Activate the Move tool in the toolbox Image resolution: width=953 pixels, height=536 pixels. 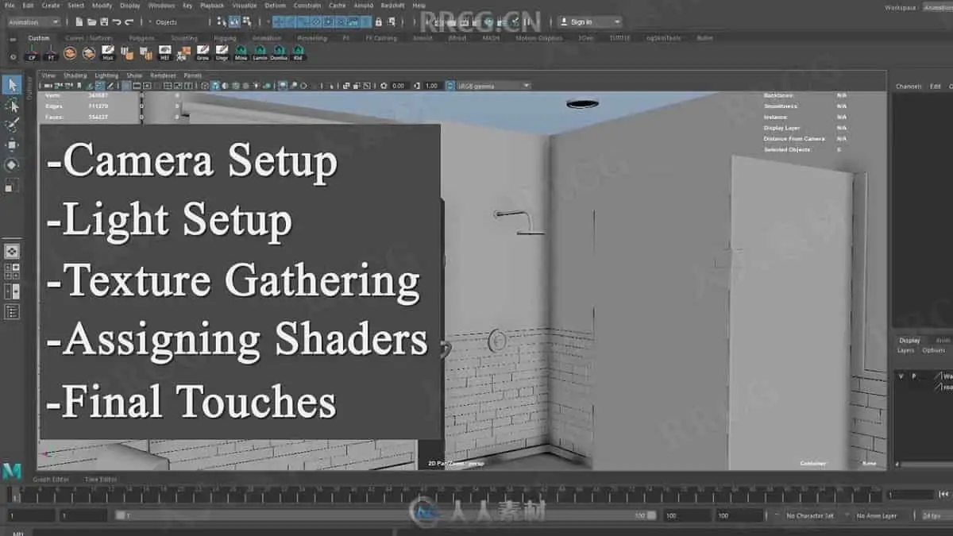[x=12, y=145]
